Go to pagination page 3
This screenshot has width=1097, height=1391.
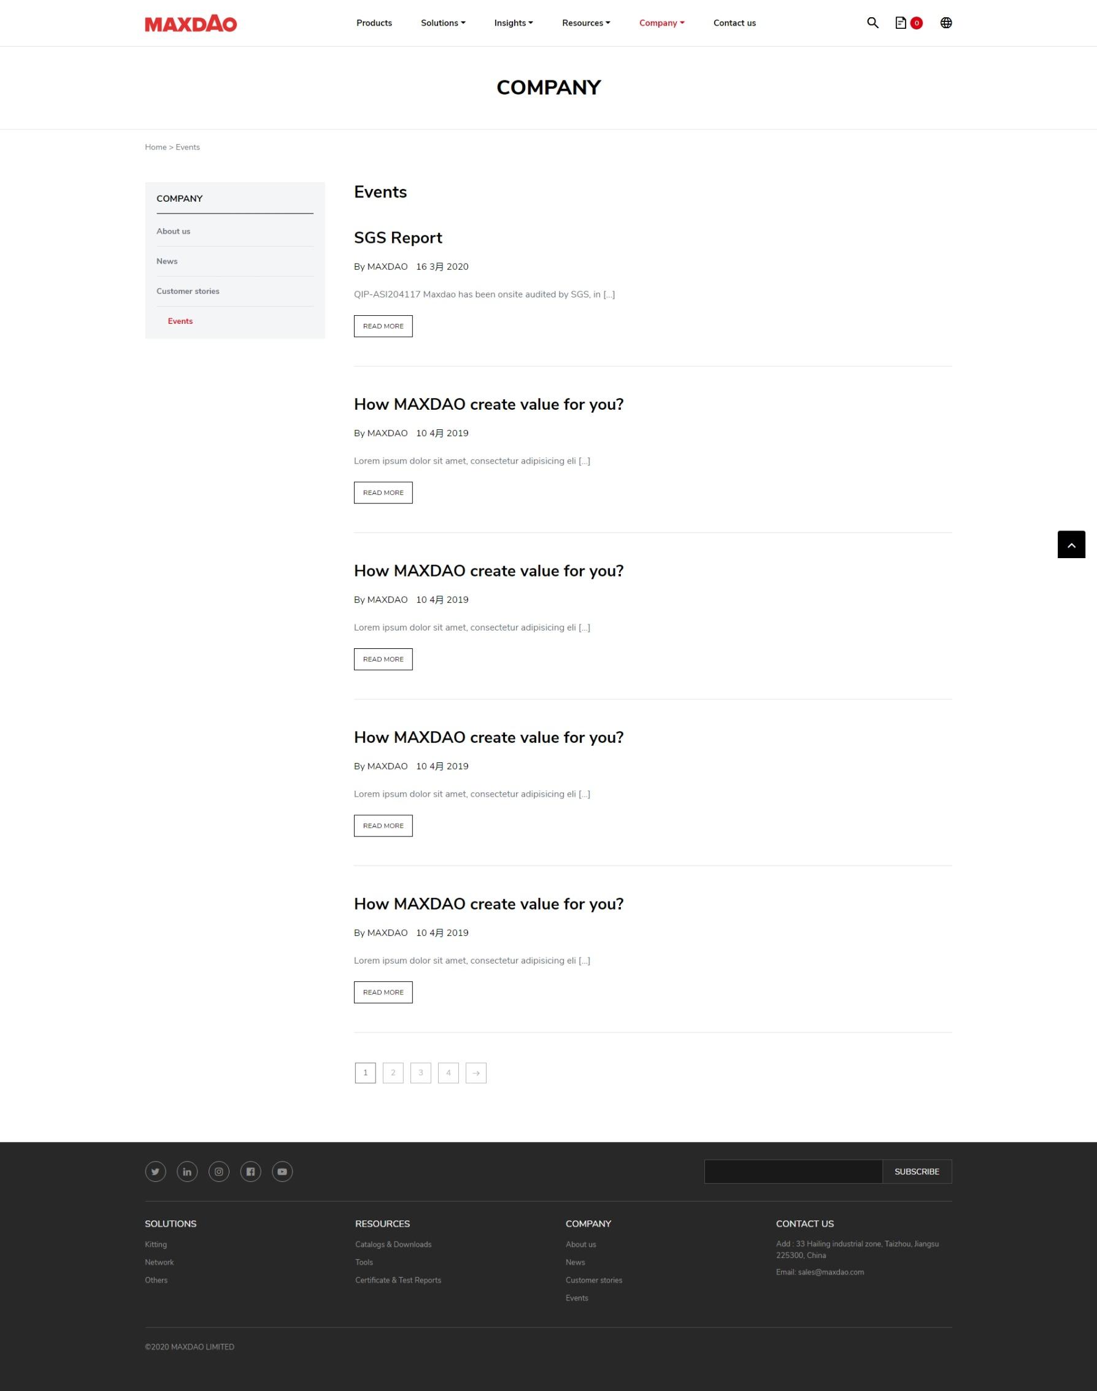421,1073
